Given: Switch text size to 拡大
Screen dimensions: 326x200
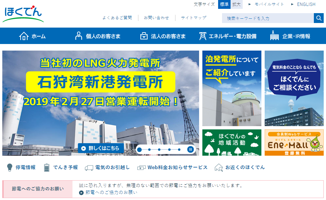Looking at the screenshot, I should (x=236, y=4).
